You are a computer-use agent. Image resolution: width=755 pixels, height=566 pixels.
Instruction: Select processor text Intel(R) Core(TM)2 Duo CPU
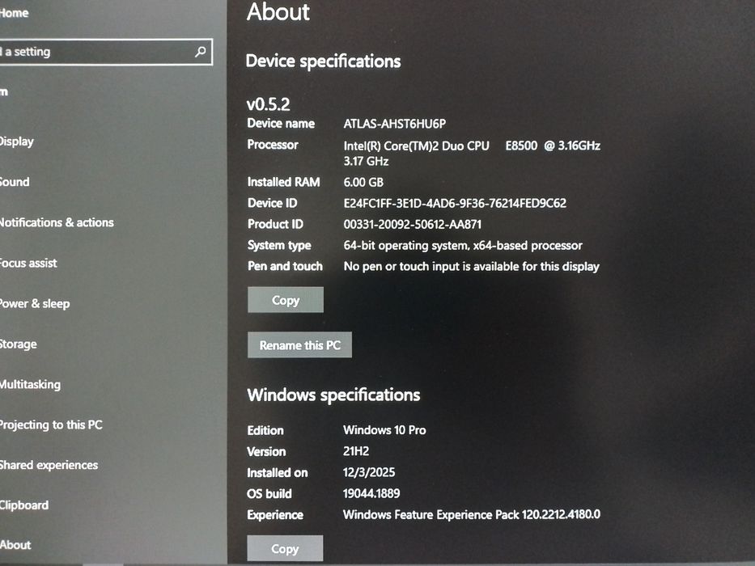[x=417, y=146]
